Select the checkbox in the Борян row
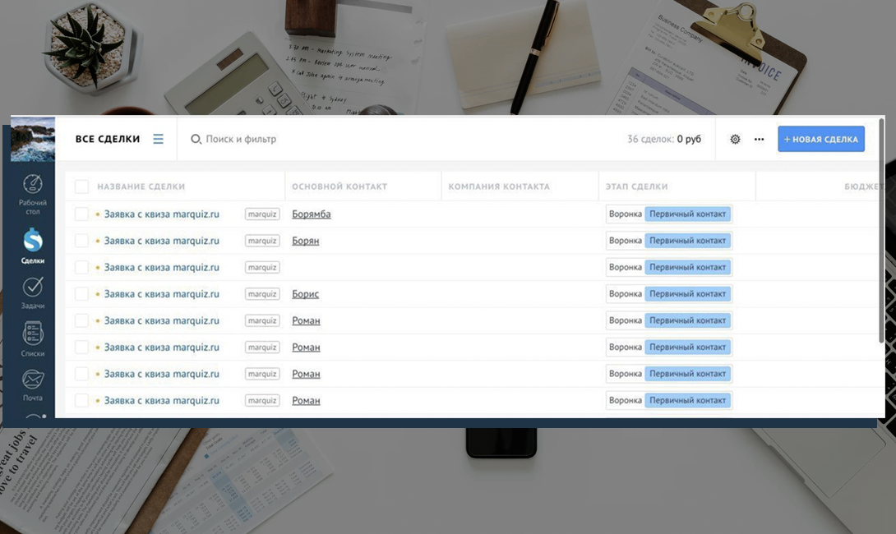Image resolution: width=896 pixels, height=534 pixels. pos(81,241)
